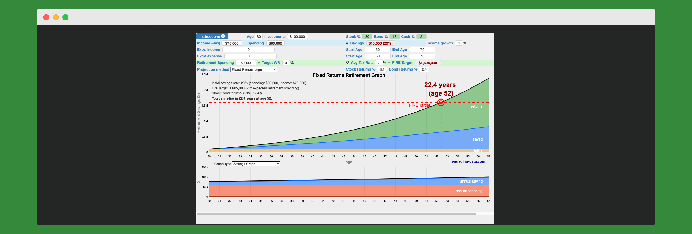Click the info icon on Instructions

tap(223, 36)
